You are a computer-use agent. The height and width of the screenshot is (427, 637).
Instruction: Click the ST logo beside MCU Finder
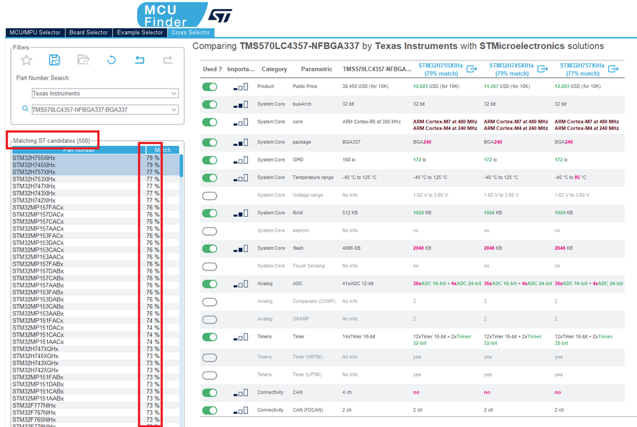[220, 15]
